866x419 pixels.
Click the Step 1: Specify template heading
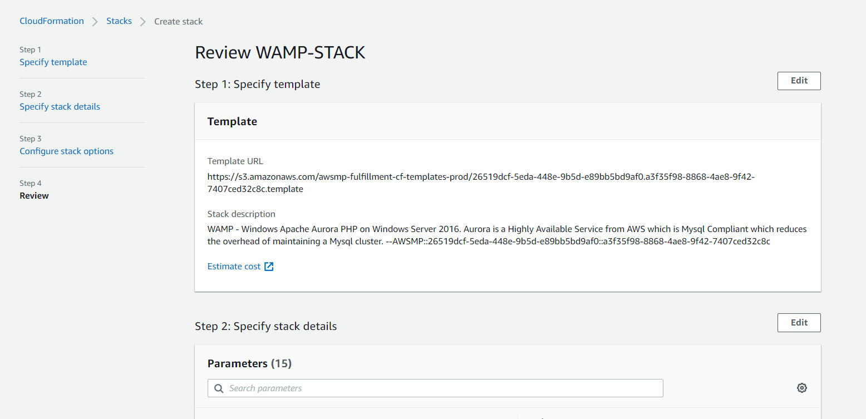pyautogui.click(x=258, y=85)
